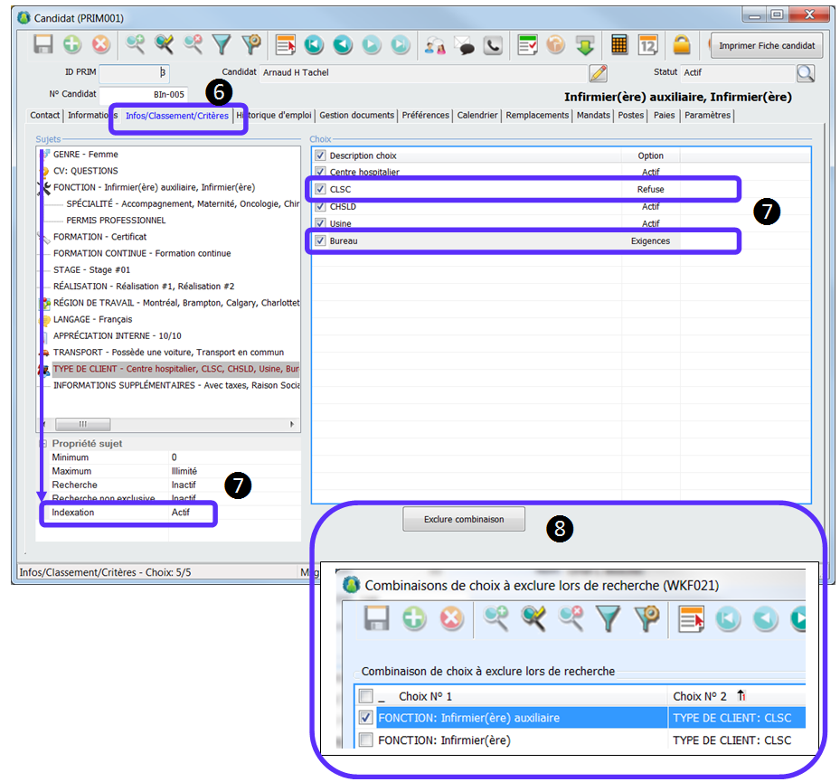Click the red Delete record icon

coord(100,44)
